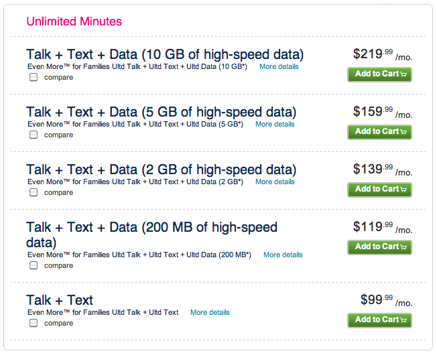
Task: Select the 5 GB high-speed data plan title
Action: (x=161, y=113)
